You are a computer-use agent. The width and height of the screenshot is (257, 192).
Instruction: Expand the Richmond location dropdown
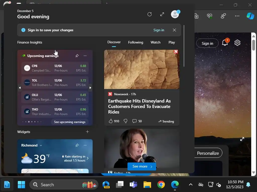coord(41,145)
